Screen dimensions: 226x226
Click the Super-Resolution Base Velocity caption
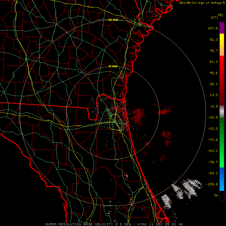coord(114,224)
